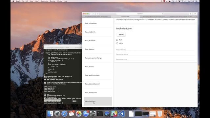
Task: Open Window menu
Action: pyautogui.click(x=59, y=1)
